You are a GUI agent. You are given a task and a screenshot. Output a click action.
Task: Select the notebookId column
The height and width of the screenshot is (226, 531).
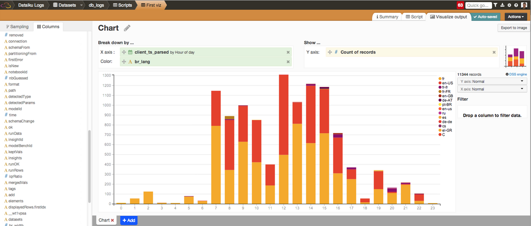18,72
